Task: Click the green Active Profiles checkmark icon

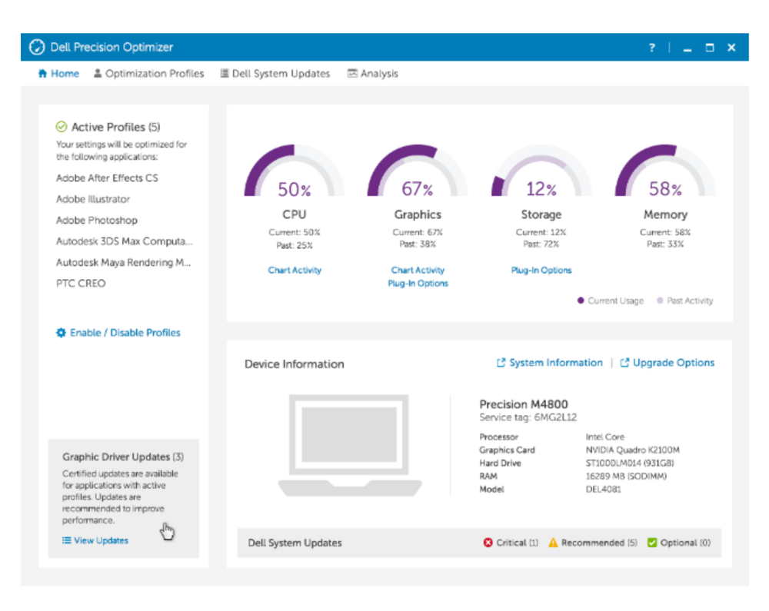Action: (x=62, y=127)
